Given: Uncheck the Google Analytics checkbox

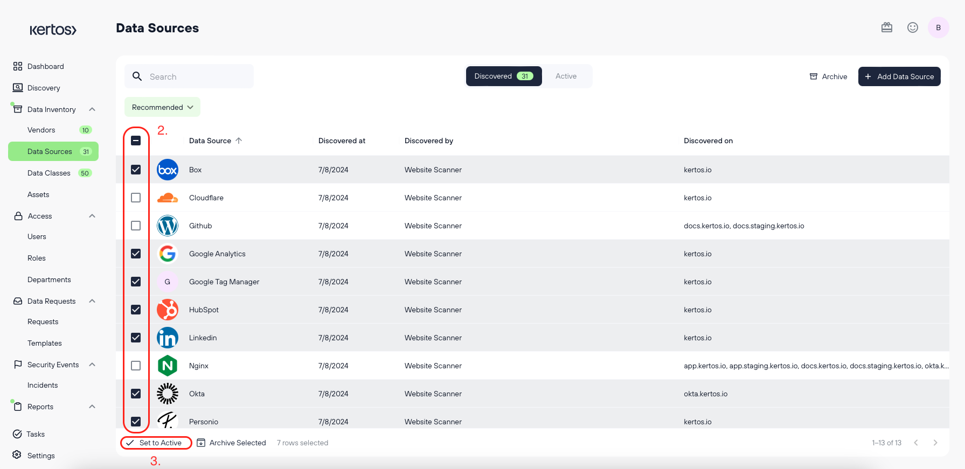Looking at the screenshot, I should click(136, 254).
